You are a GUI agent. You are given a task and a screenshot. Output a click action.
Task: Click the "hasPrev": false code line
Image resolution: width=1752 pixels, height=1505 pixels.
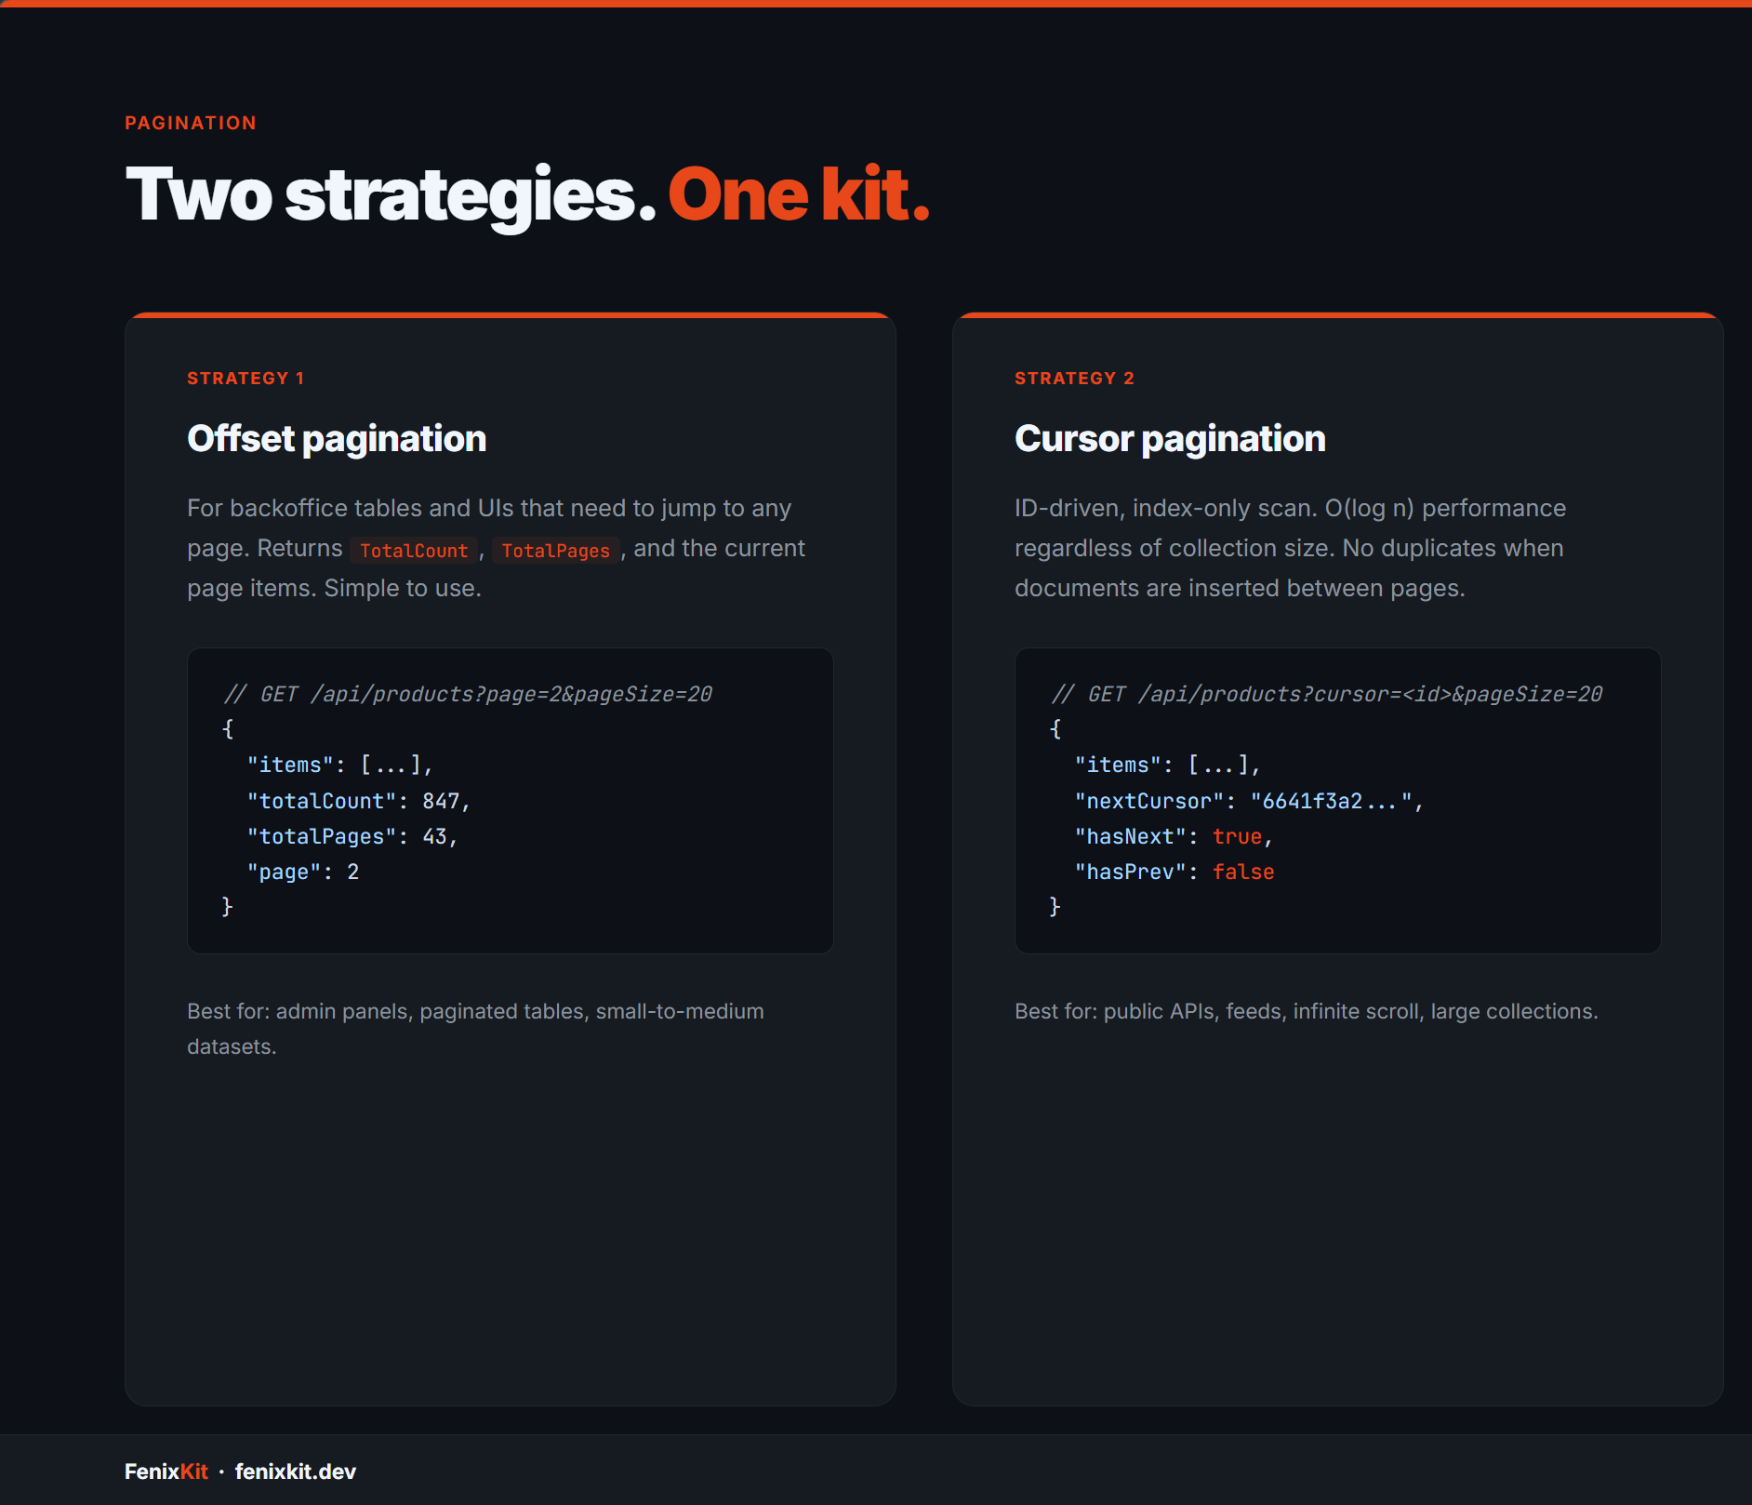(x=1175, y=872)
